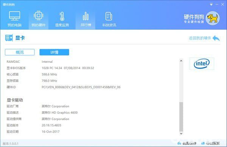Click the yellow dog logo avatar
Screen dimensions: 227x147
click(x=213, y=18)
